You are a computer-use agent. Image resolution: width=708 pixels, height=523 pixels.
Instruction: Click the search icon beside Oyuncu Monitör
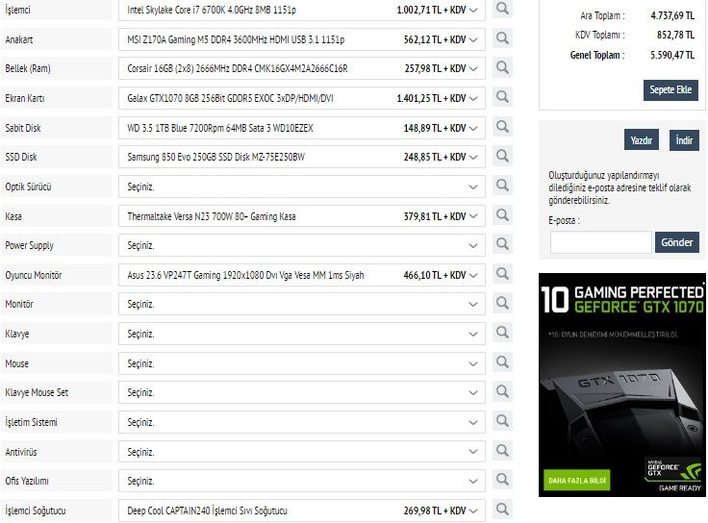(x=502, y=274)
